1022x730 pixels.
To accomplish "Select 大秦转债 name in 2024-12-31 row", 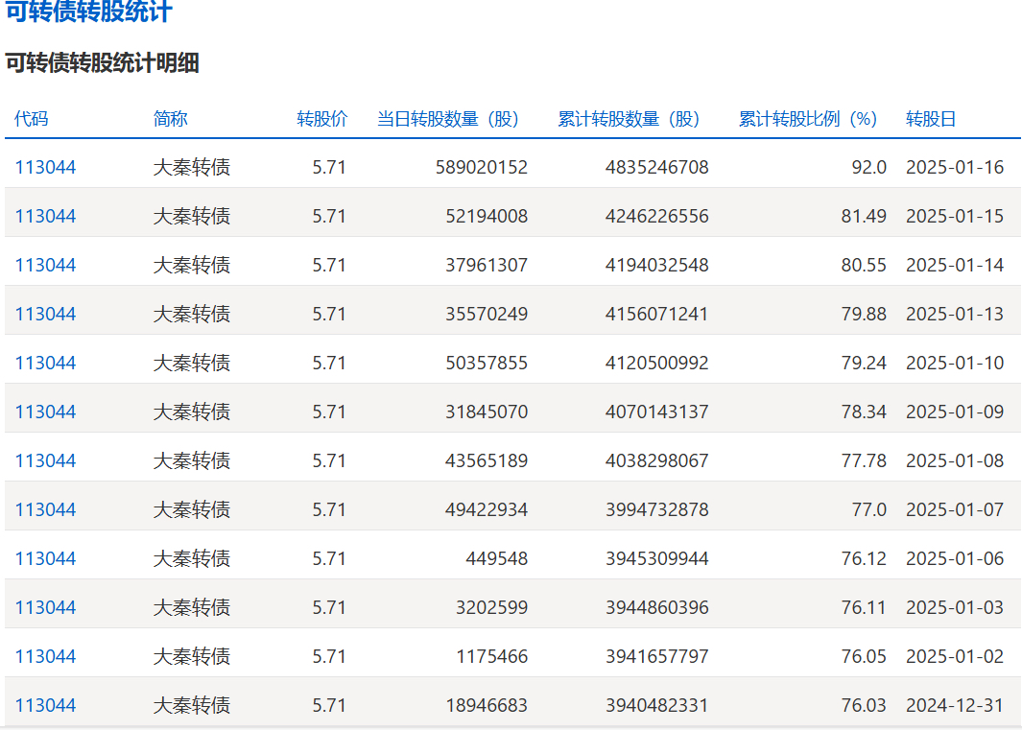I will click(192, 705).
